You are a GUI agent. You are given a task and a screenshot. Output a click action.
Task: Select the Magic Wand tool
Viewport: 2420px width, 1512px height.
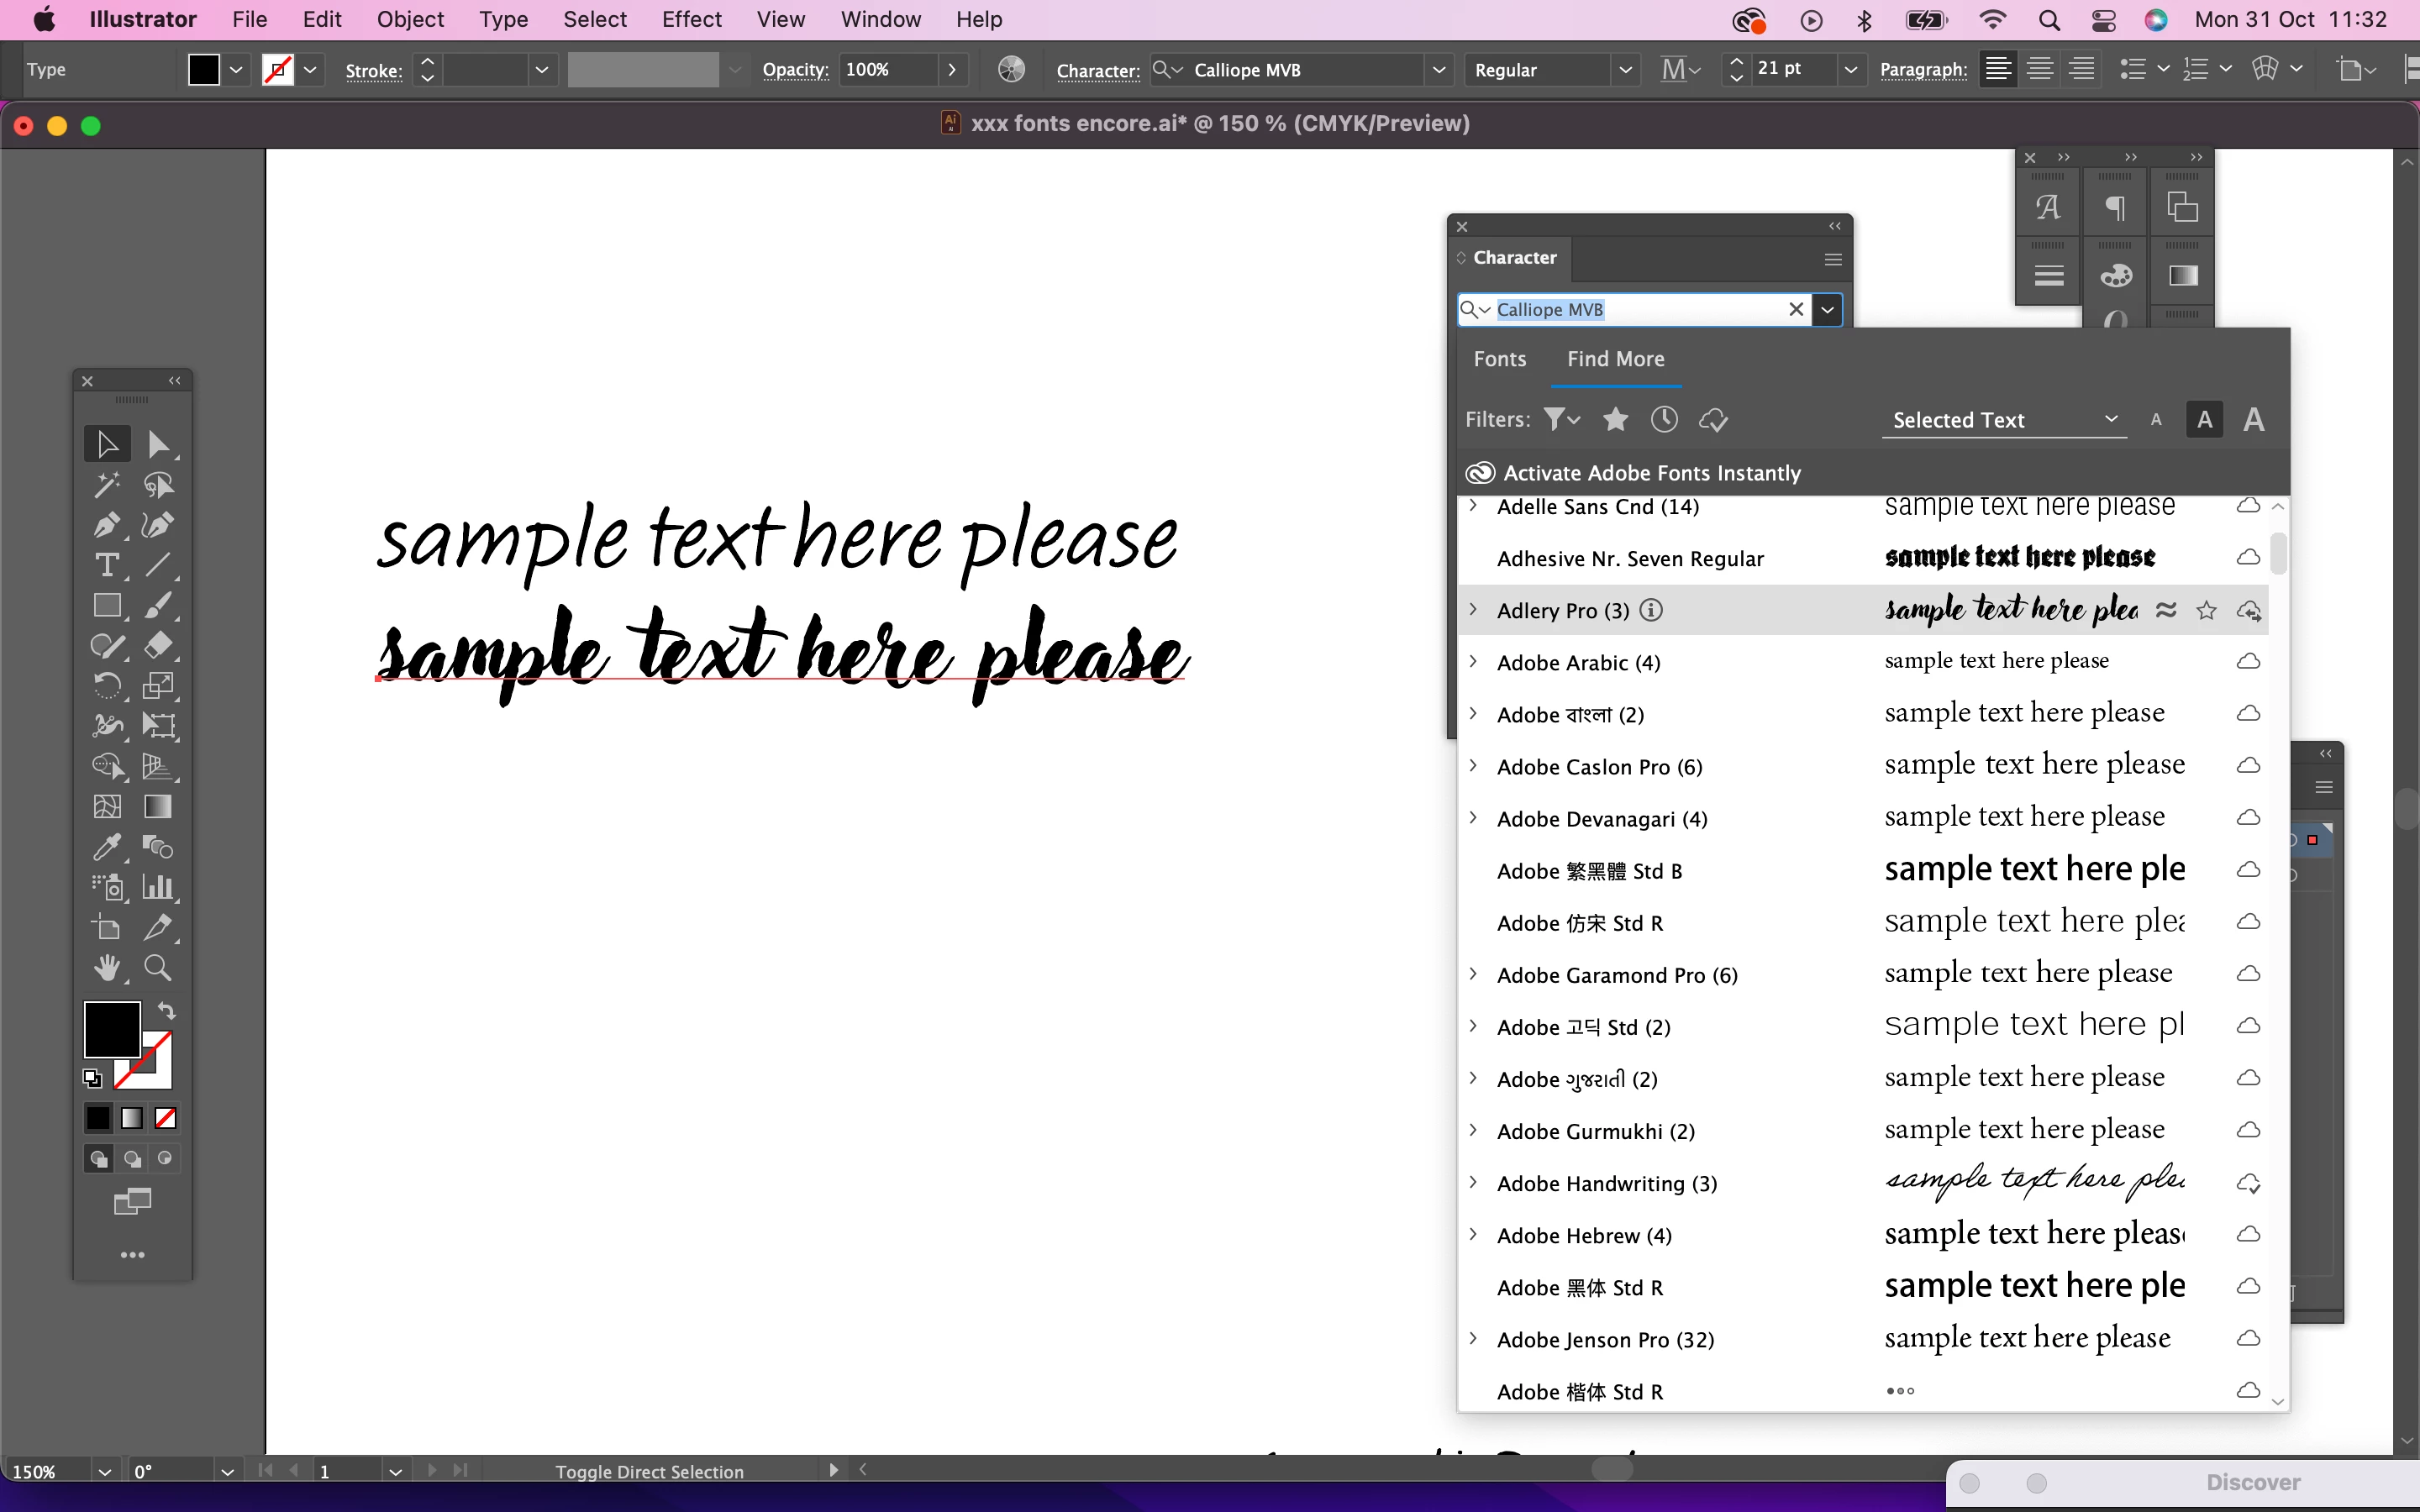(107, 485)
